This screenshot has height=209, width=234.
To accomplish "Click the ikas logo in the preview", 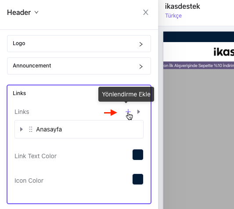I will pos(223,52).
